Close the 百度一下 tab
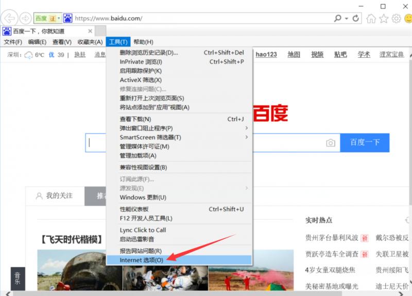The height and width of the screenshot is (296, 412). tap(90, 31)
